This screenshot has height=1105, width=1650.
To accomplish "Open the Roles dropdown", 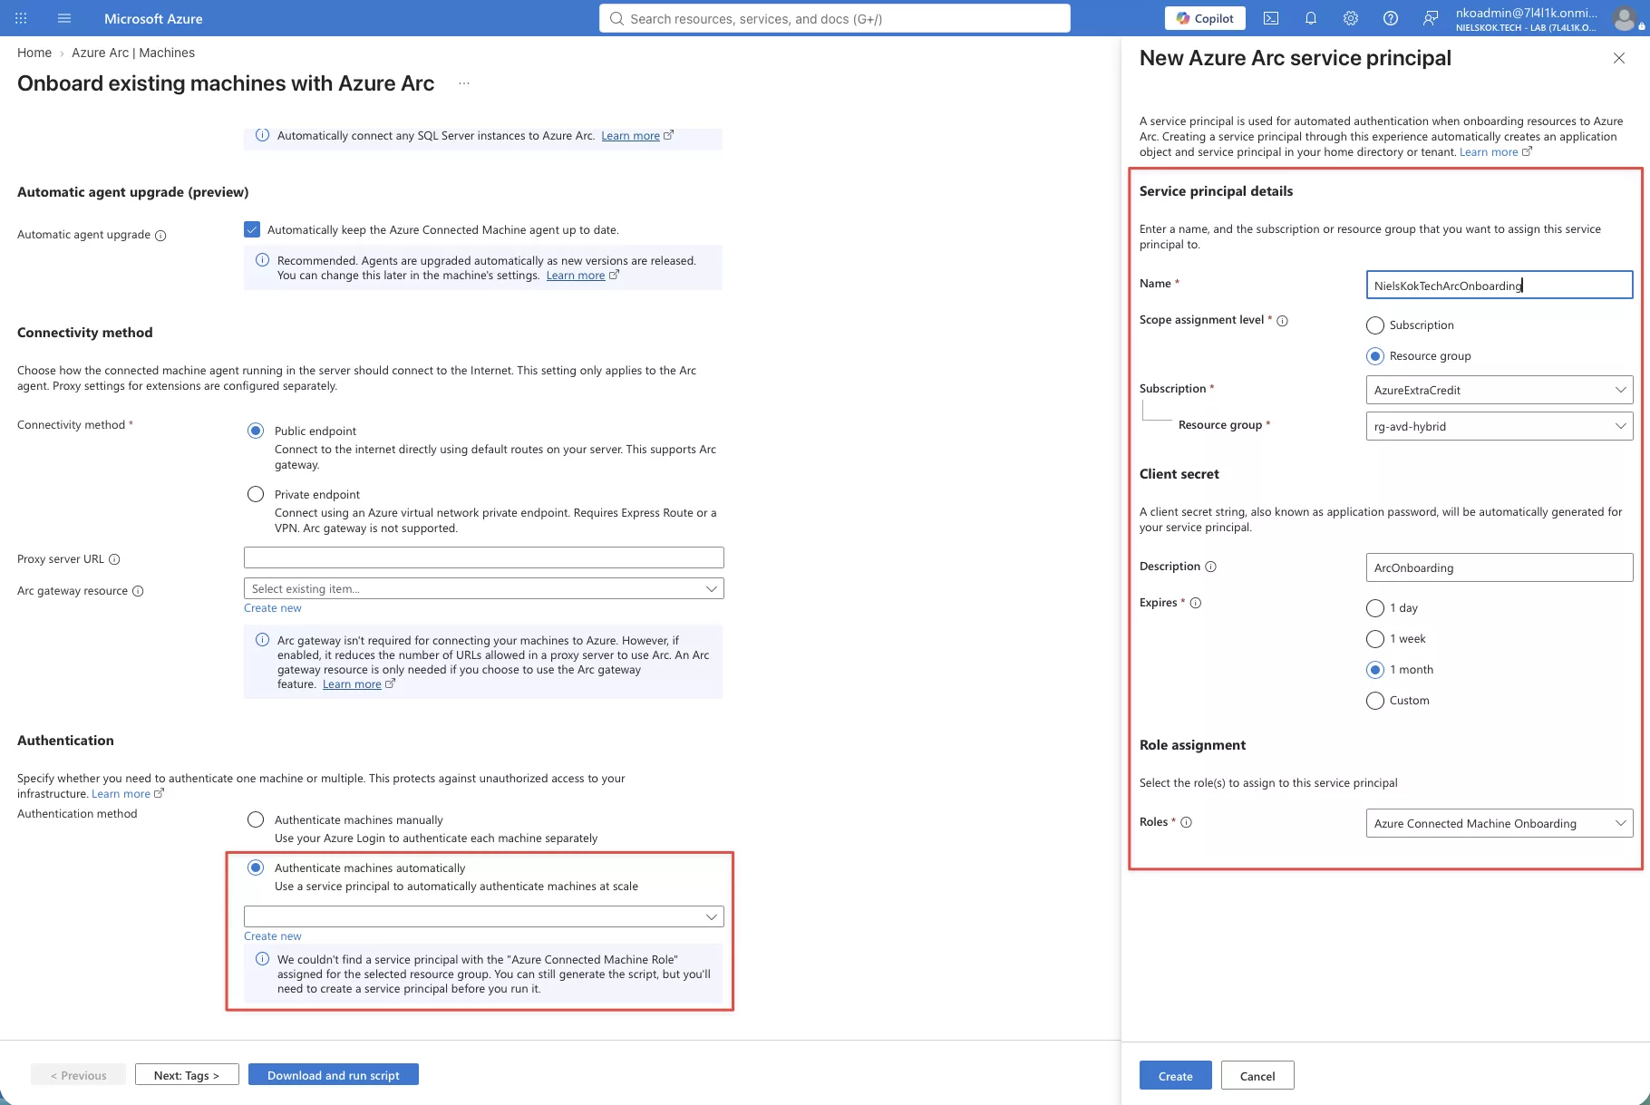I will click(1500, 823).
